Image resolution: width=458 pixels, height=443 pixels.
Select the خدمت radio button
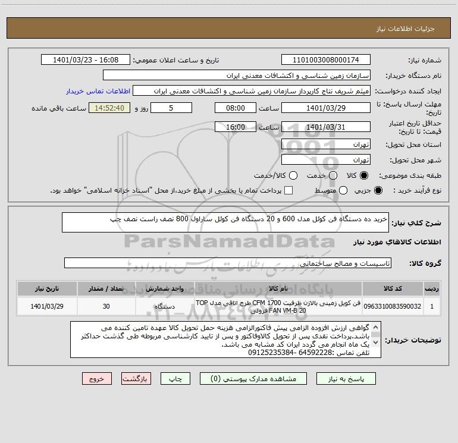tap(333, 175)
